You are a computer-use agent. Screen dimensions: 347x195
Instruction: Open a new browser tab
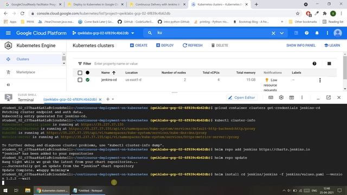pos(256,4)
